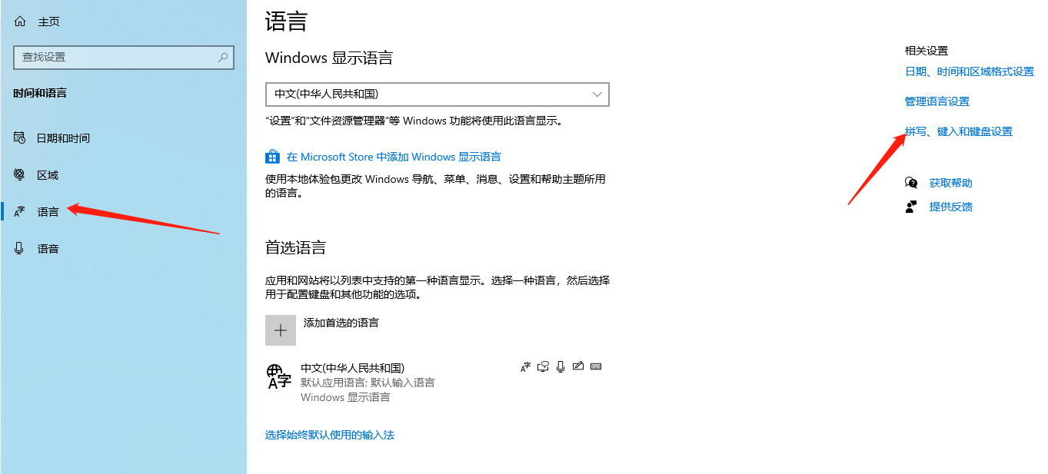Click the keyboard icon next to Chinese language
This screenshot has height=474, width=1048.
click(x=596, y=366)
